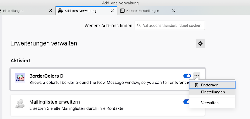Click the search magnifier icon in add-ons field
This screenshot has width=250, height=119.
pos(139,25)
